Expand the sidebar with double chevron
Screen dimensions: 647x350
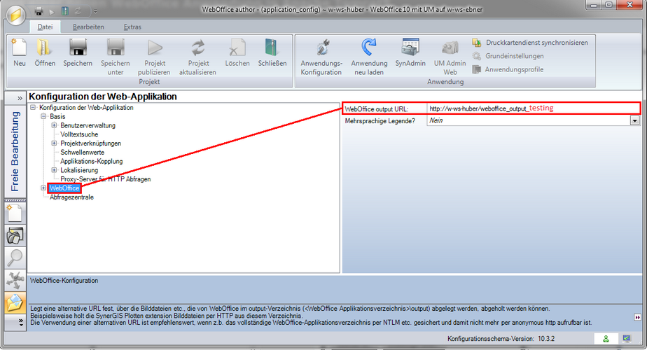[20, 98]
